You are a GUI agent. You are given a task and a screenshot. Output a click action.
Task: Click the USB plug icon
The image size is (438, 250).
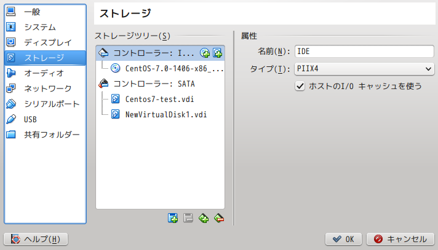click(11, 119)
